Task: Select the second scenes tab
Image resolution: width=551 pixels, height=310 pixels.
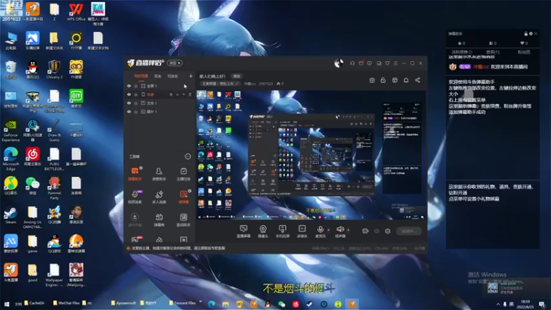Action: [158, 76]
